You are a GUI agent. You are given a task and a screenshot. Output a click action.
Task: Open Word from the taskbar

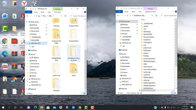tap(73, 107)
